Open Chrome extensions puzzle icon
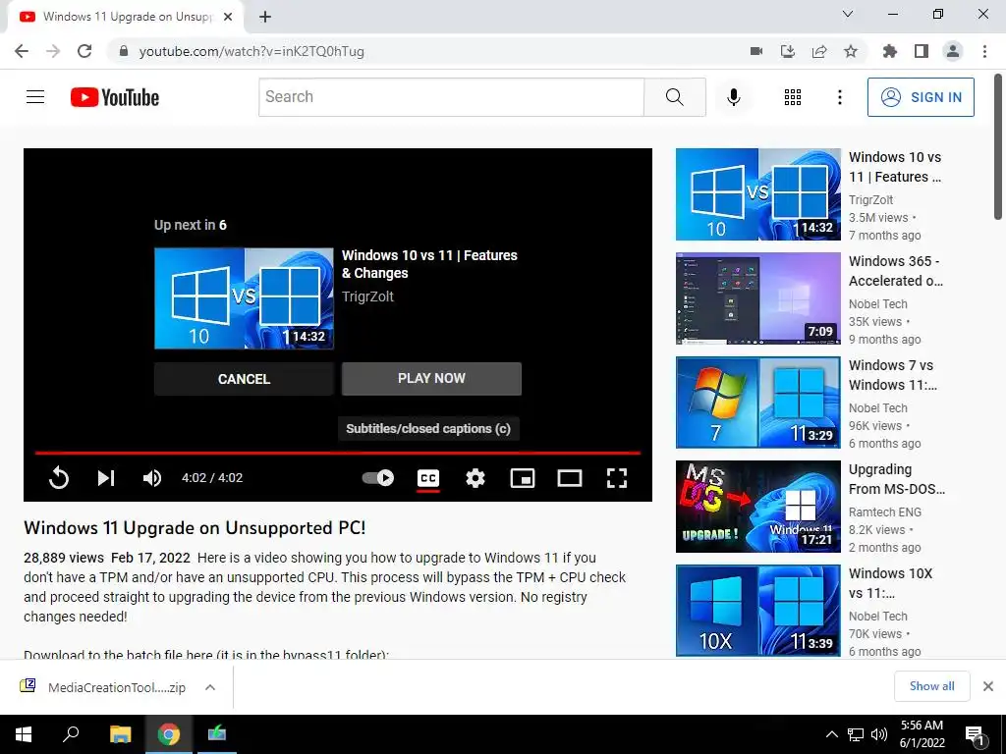The image size is (1006, 754). pos(889,51)
